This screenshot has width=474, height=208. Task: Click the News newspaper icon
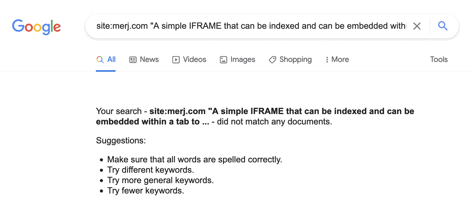coord(133,60)
